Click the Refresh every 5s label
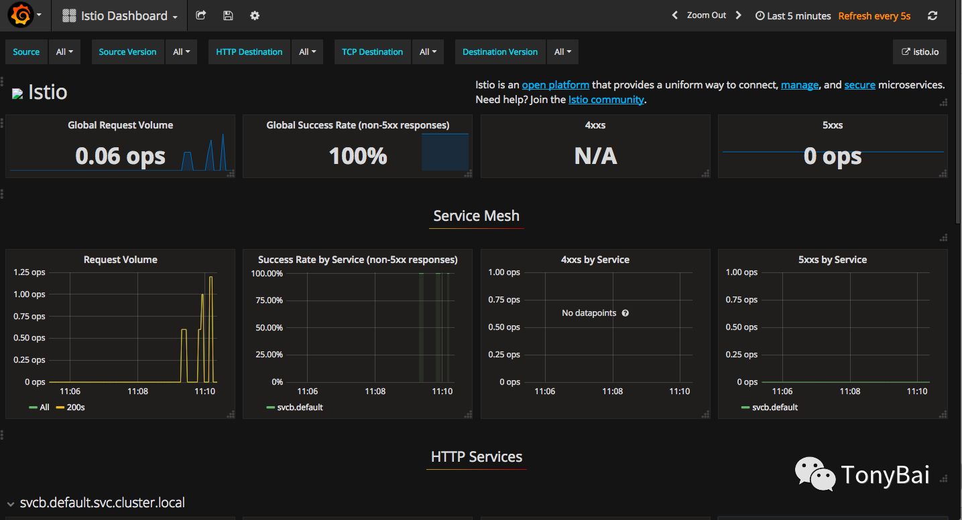Screen dimensions: 962x520 pos(874,16)
